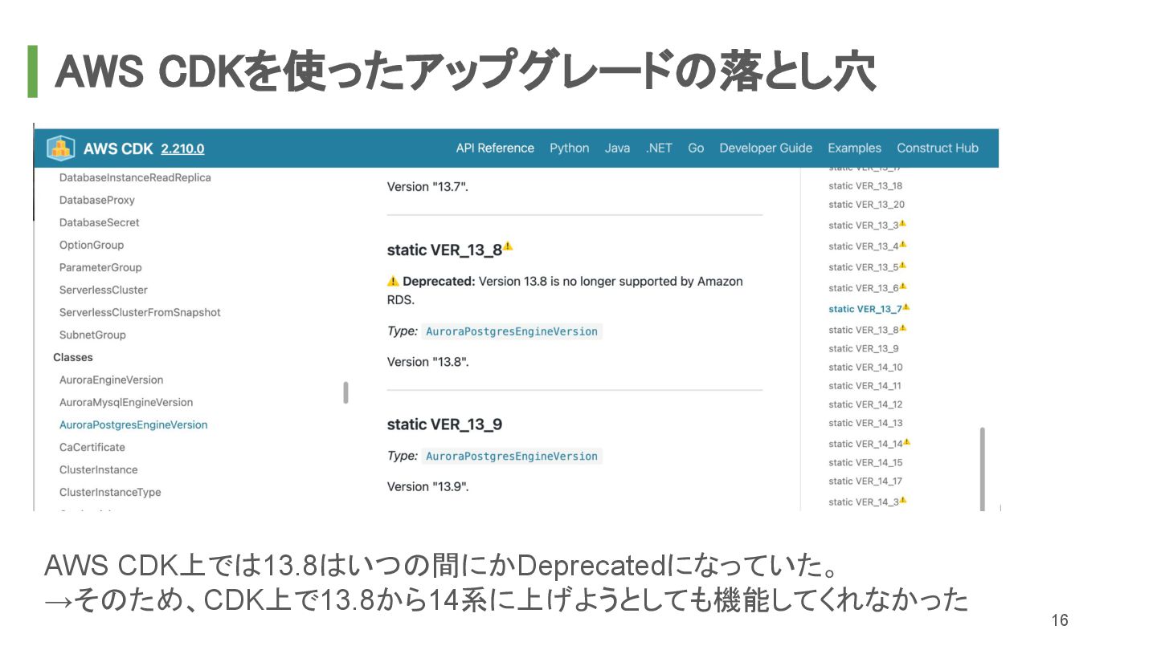The image size is (1157, 650).
Task: Open ServerlessClusterFromSnapshot sidebar entry
Action: pos(140,312)
